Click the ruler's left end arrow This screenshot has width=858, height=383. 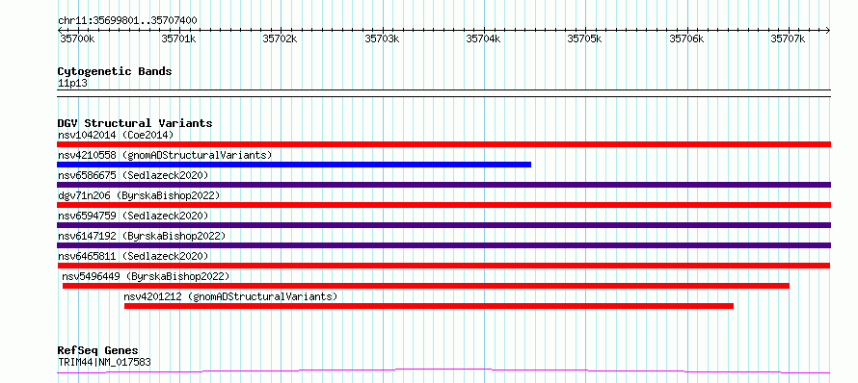(60, 30)
